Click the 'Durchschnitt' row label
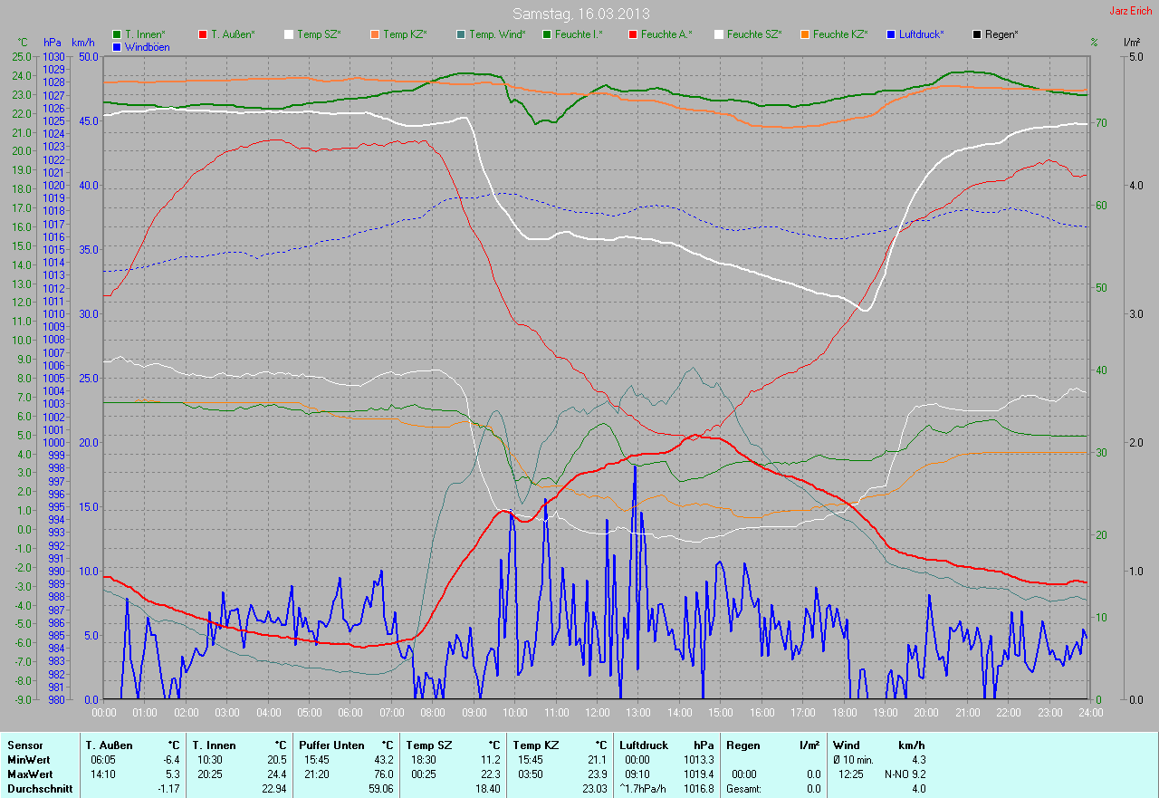1159x798 pixels. 38,789
